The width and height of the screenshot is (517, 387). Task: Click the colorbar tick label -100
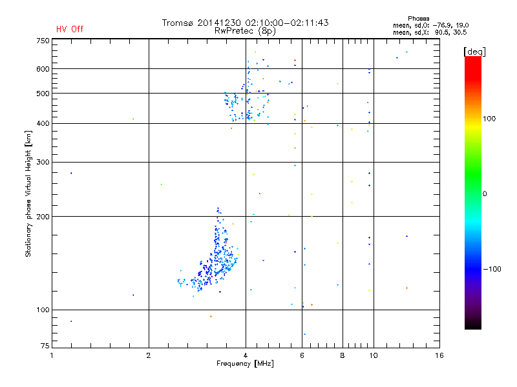492,269
